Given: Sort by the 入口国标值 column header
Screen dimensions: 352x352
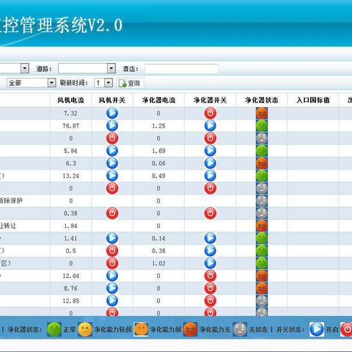Looking at the screenshot, I should [x=313, y=100].
